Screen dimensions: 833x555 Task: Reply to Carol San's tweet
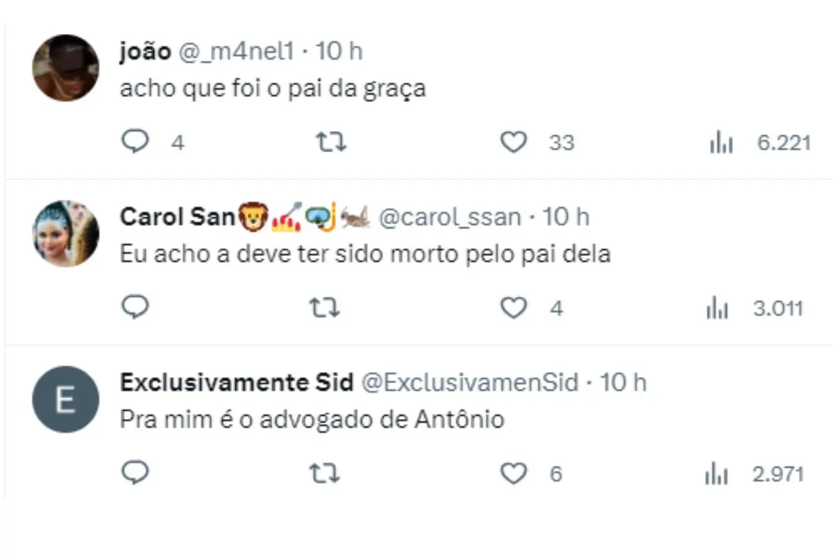[136, 307]
